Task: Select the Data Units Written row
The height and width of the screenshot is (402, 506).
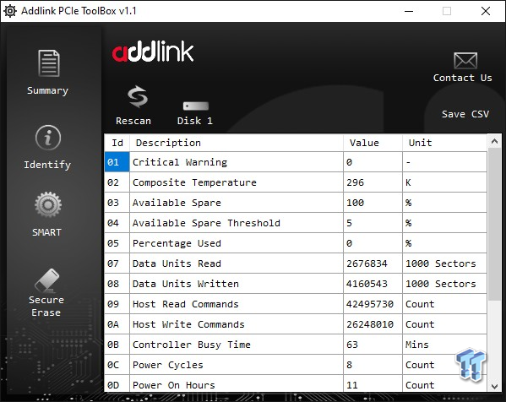Action: tap(296, 284)
